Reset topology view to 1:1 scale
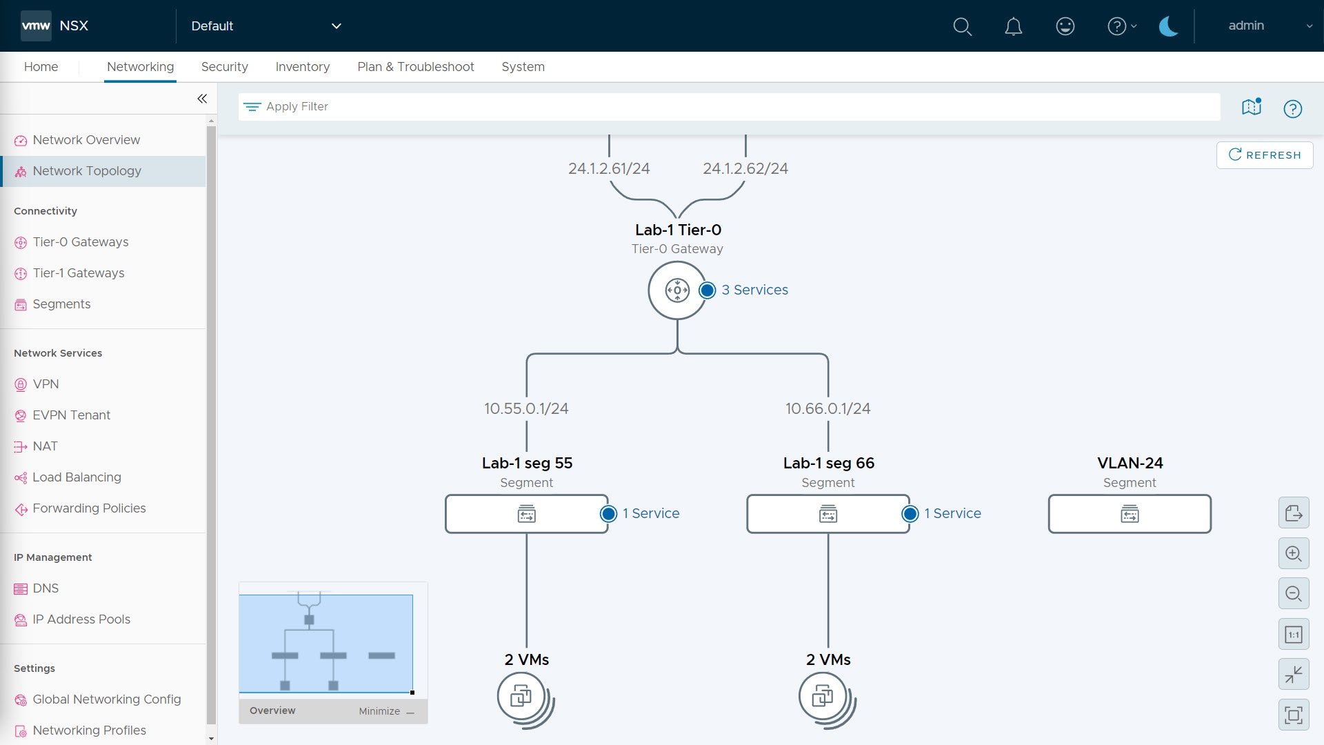 click(1294, 635)
